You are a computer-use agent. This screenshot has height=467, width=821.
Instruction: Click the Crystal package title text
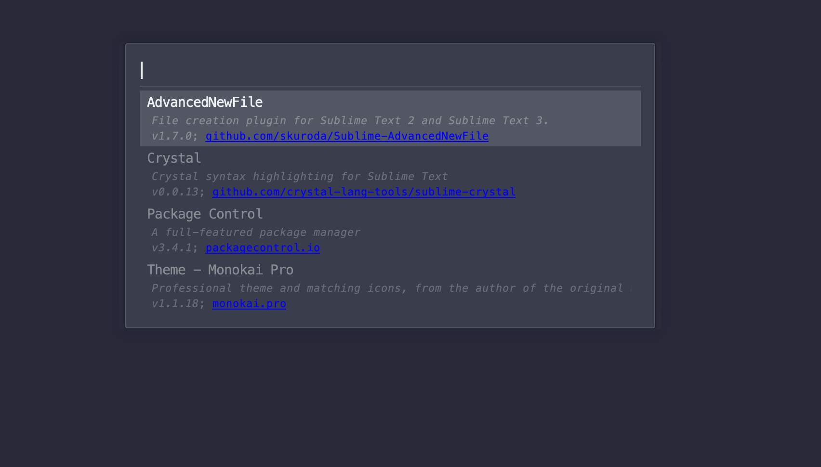174,158
